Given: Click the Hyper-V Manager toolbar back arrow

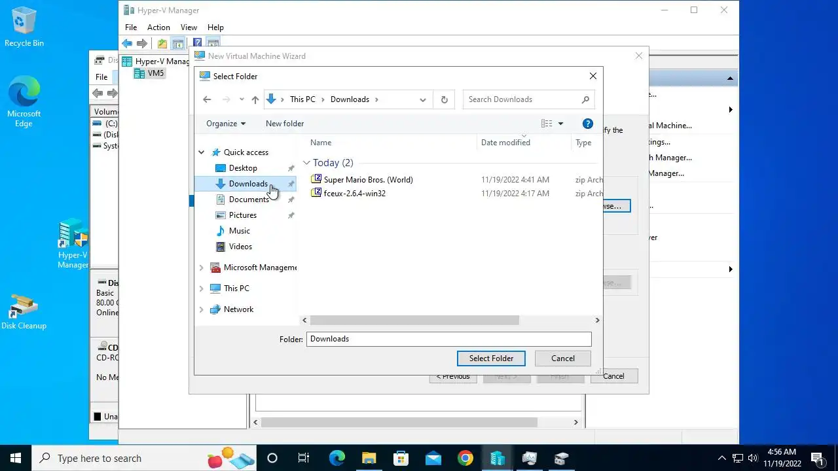Looking at the screenshot, I should [x=127, y=44].
